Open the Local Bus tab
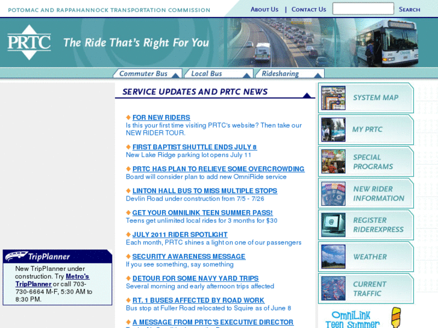 [x=219, y=73]
